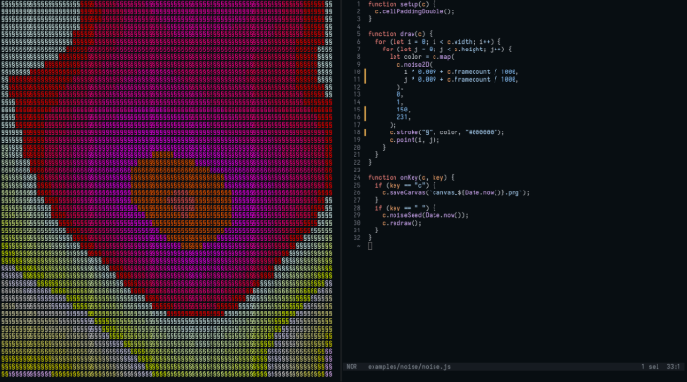This screenshot has width=687, height=382.
Task: Click the diff gutter marker on line 15
Action: pos(364,110)
